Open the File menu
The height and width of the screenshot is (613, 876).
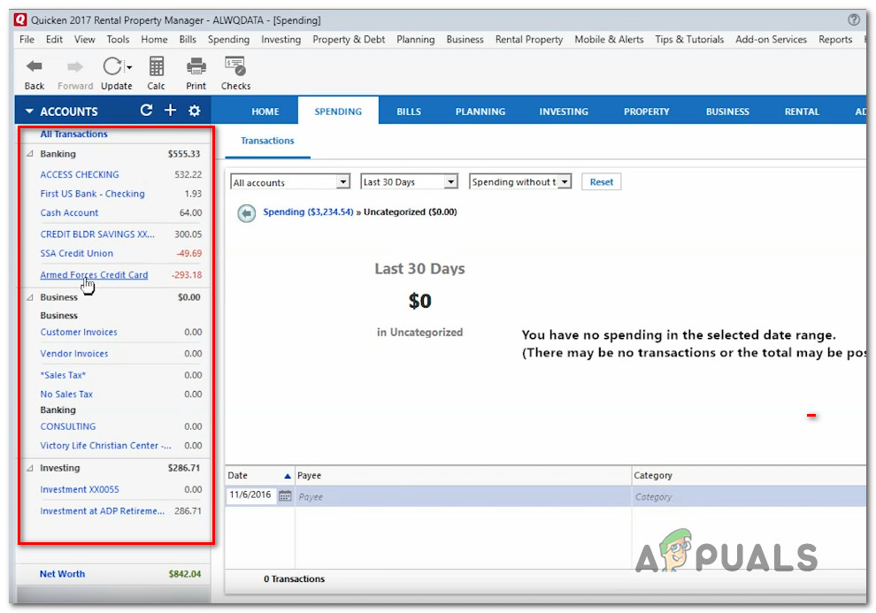pos(27,39)
